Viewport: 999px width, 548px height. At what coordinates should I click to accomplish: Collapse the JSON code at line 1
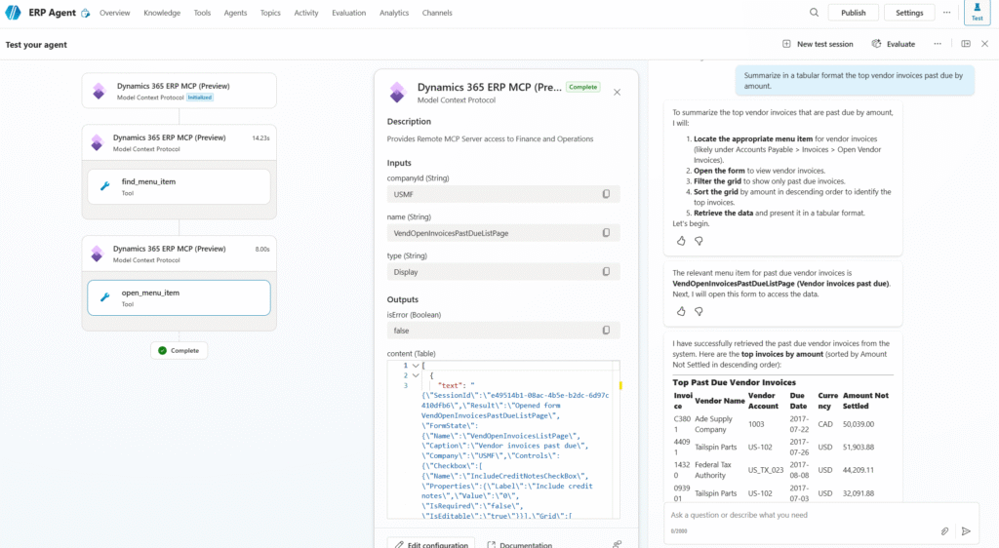pos(417,366)
